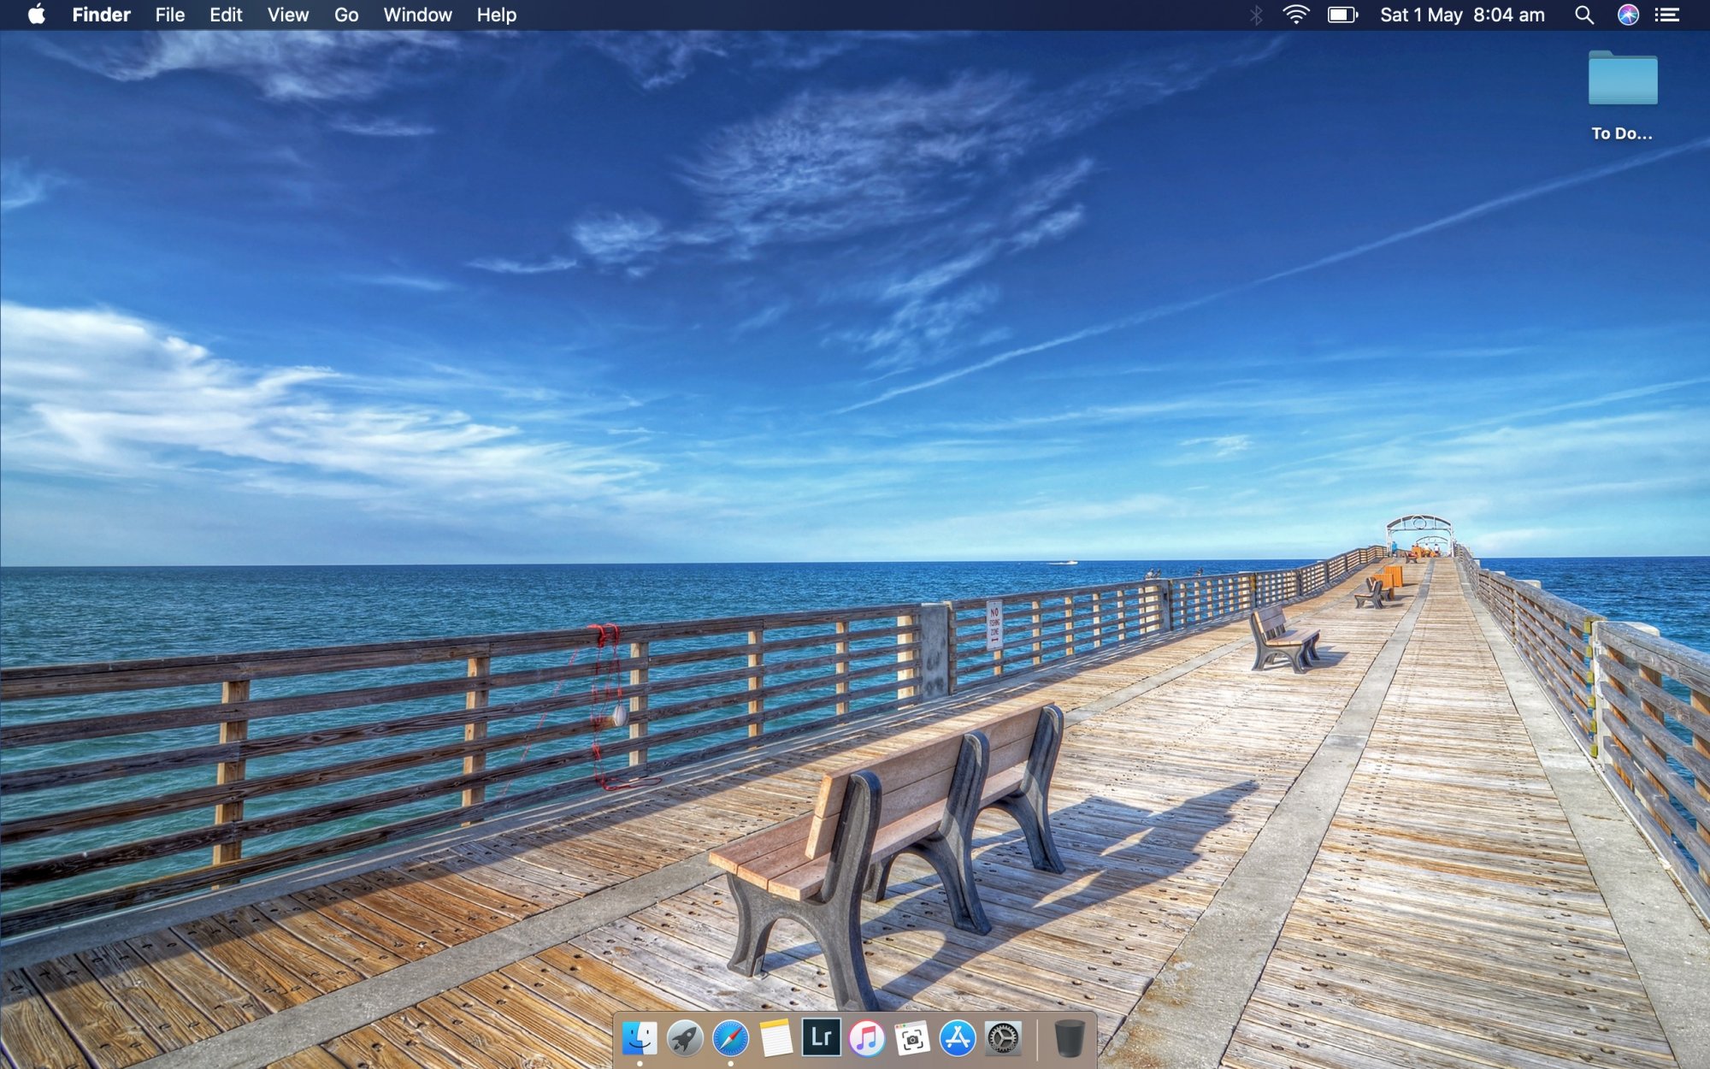The width and height of the screenshot is (1710, 1069).
Task: Open Finder from the Dock
Action: 640,1038
